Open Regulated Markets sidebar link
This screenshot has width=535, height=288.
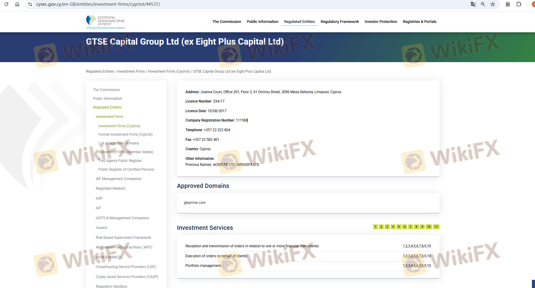[x=111, y=188]
